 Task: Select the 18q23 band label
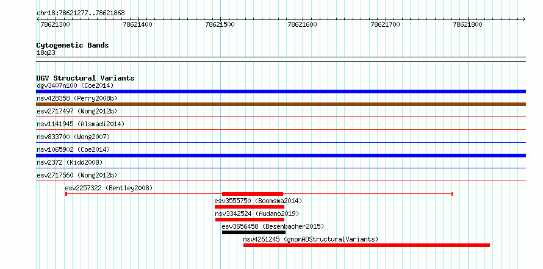tap(46, 53)
